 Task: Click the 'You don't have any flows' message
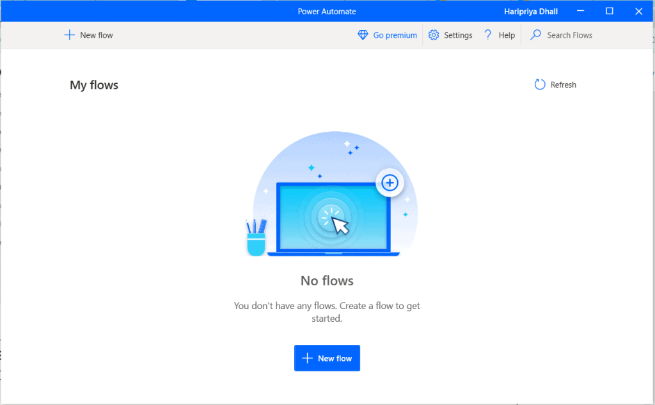pos(327,312)
